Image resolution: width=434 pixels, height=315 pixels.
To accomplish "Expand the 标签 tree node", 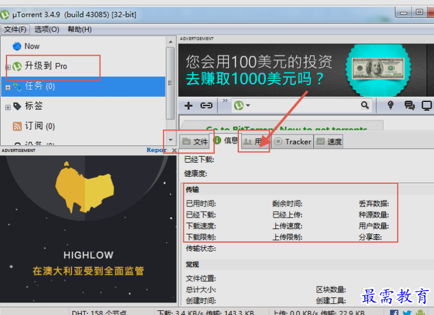I will 8,107.
